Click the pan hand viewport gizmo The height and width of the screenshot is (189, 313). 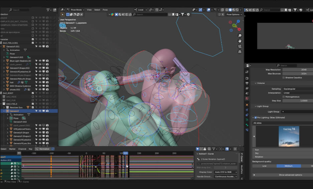click(240, 41)
